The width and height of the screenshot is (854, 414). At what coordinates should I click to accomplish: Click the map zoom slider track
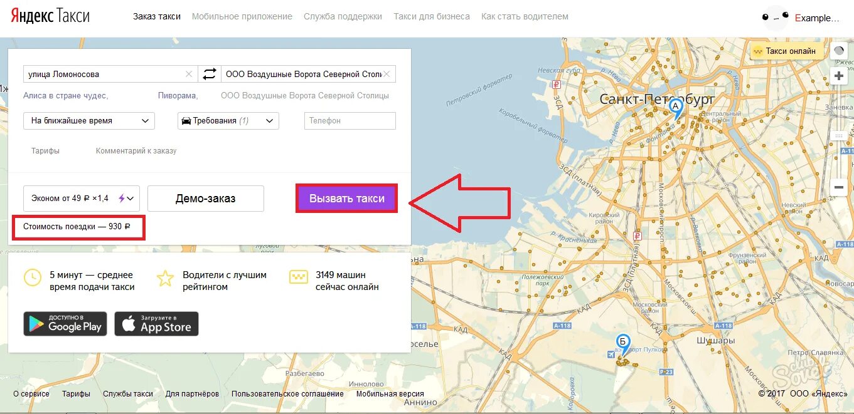(x=839, y=132)
